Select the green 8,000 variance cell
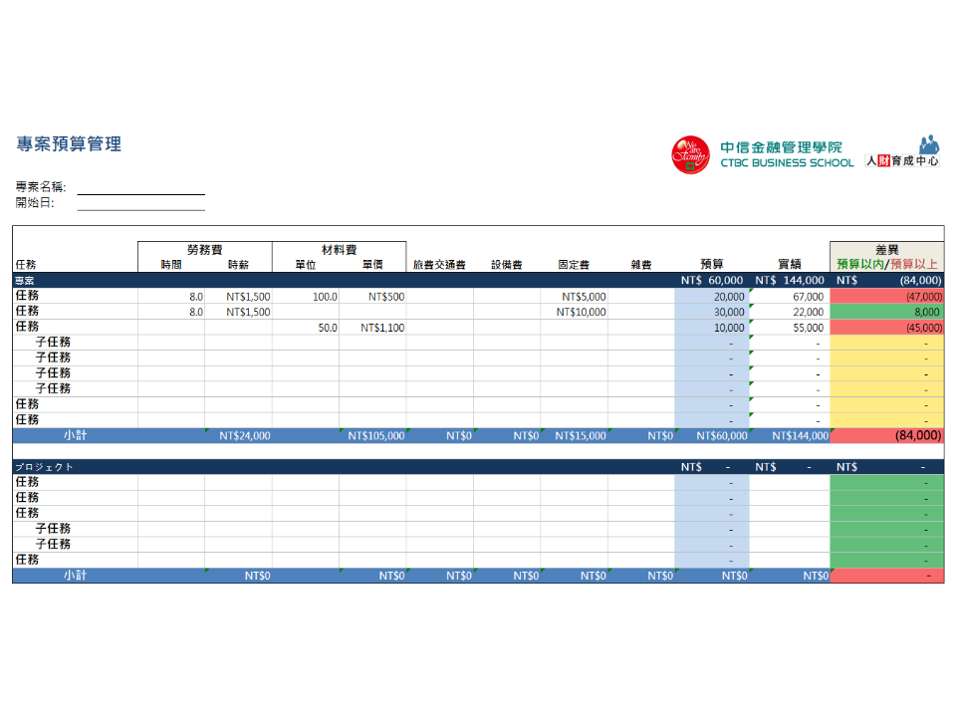 pyautogui.click(x=886, y=312)
